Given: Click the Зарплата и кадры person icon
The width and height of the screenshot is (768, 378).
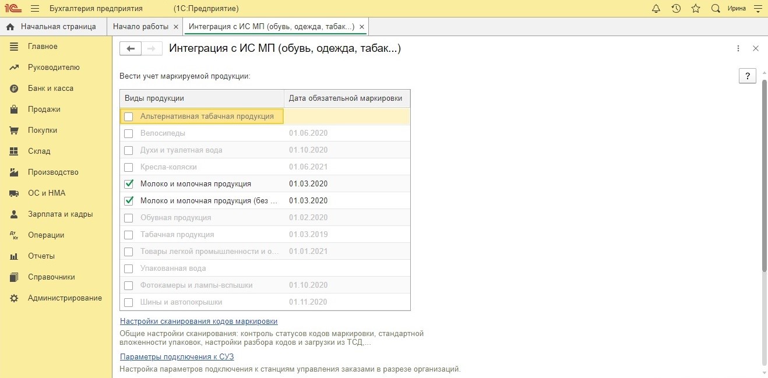Looking at the screenshot, I should click(15, 214).
